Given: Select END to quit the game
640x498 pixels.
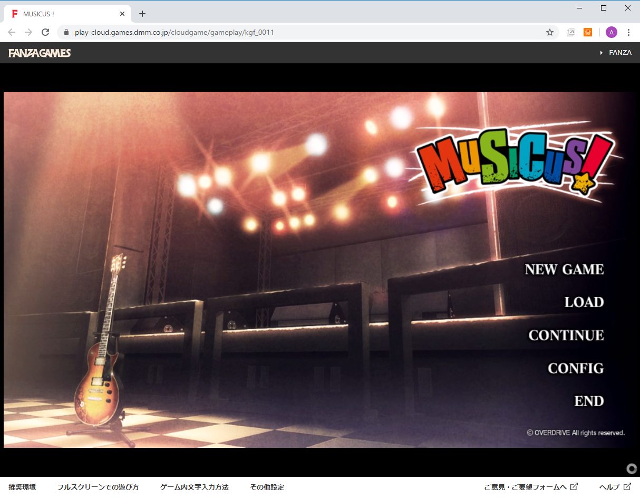Looking at the screenshot, I should point(588,401).
